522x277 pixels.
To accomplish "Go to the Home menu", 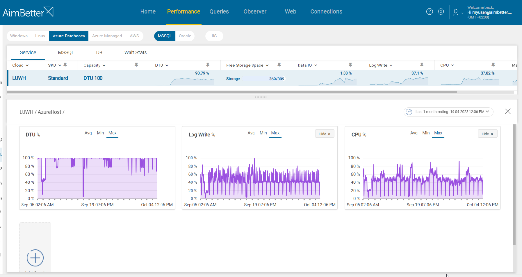I will pos(148,12).
